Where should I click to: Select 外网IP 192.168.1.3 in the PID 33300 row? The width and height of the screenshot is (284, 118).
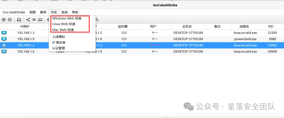click(x=26, y=33)
